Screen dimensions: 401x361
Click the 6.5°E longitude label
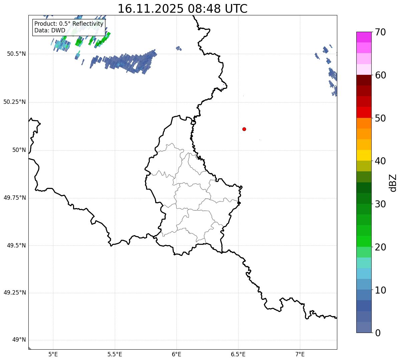238,354
